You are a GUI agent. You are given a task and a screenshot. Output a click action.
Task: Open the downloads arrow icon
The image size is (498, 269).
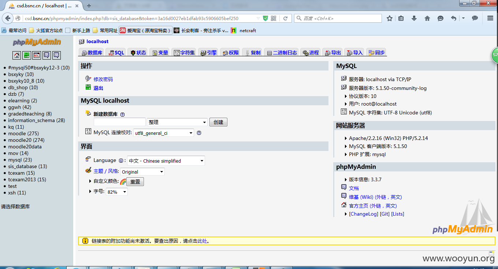click(414, 18)
